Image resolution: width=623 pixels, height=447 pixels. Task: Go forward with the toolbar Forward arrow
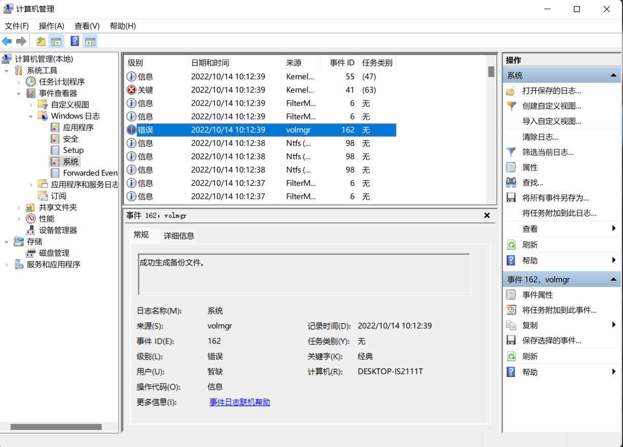coord(21,42)
